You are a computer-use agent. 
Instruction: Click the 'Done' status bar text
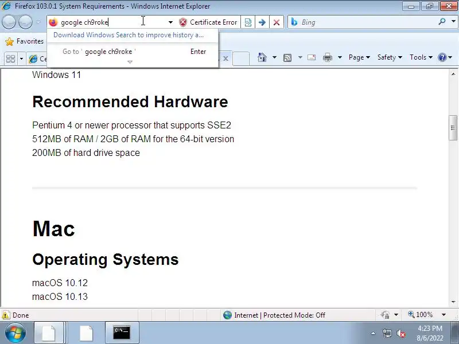21,315
